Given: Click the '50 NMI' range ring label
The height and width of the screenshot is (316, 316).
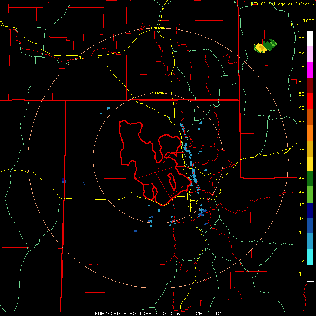Looking at the screenshot, I should pyautogui.click(x=158, y=93).
